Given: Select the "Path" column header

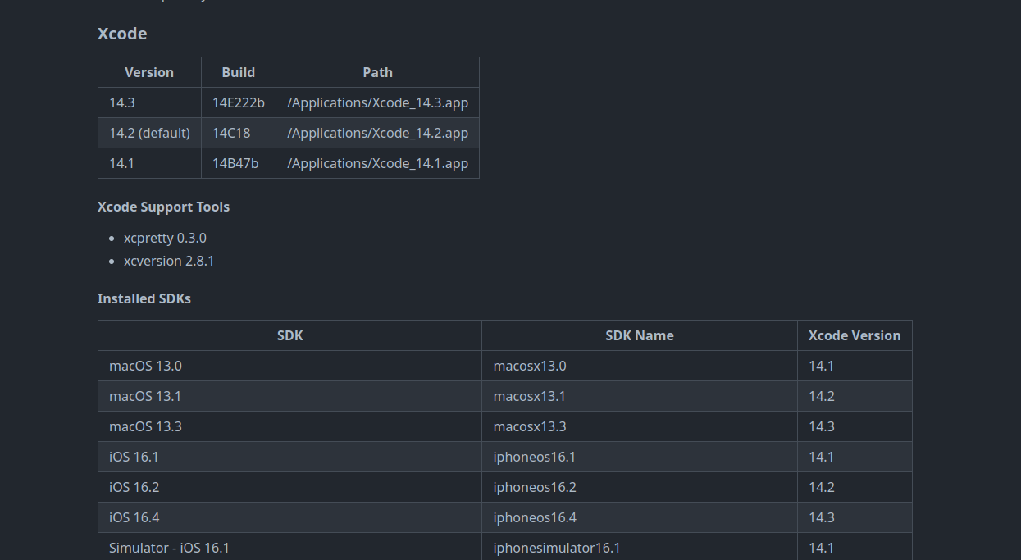Looking at the screenshot, I should tap(378, 72).
